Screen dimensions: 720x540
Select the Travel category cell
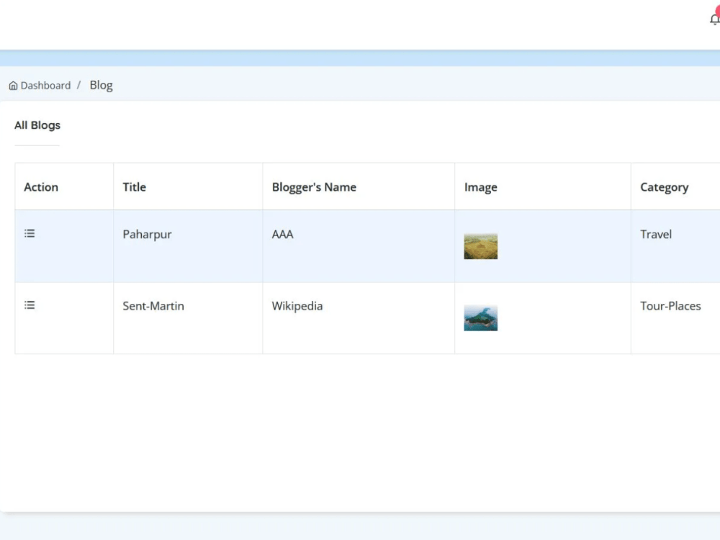click(x=675, y=246)
